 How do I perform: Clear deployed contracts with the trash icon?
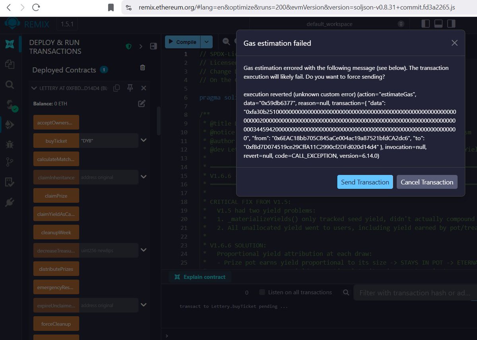coord(142,68)
